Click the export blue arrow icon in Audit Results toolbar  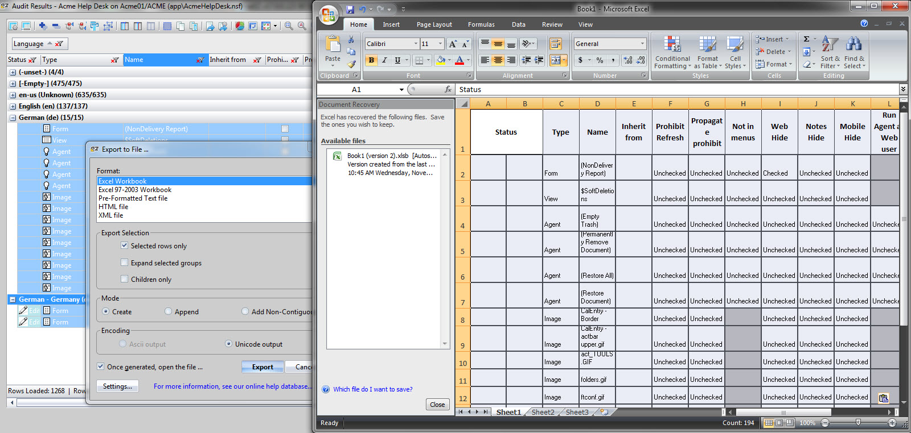210,26
